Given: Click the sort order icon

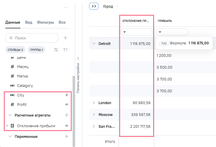Looking at the screenshot, I should coord(66,50).
